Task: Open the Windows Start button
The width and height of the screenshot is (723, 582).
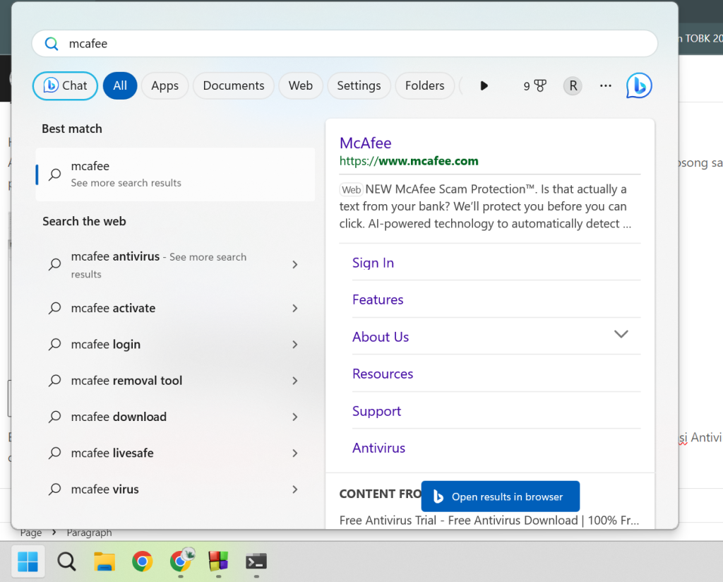Action: pos(28,562)
